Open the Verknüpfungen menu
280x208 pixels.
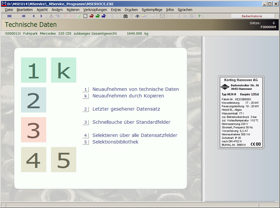pos(95,10)
